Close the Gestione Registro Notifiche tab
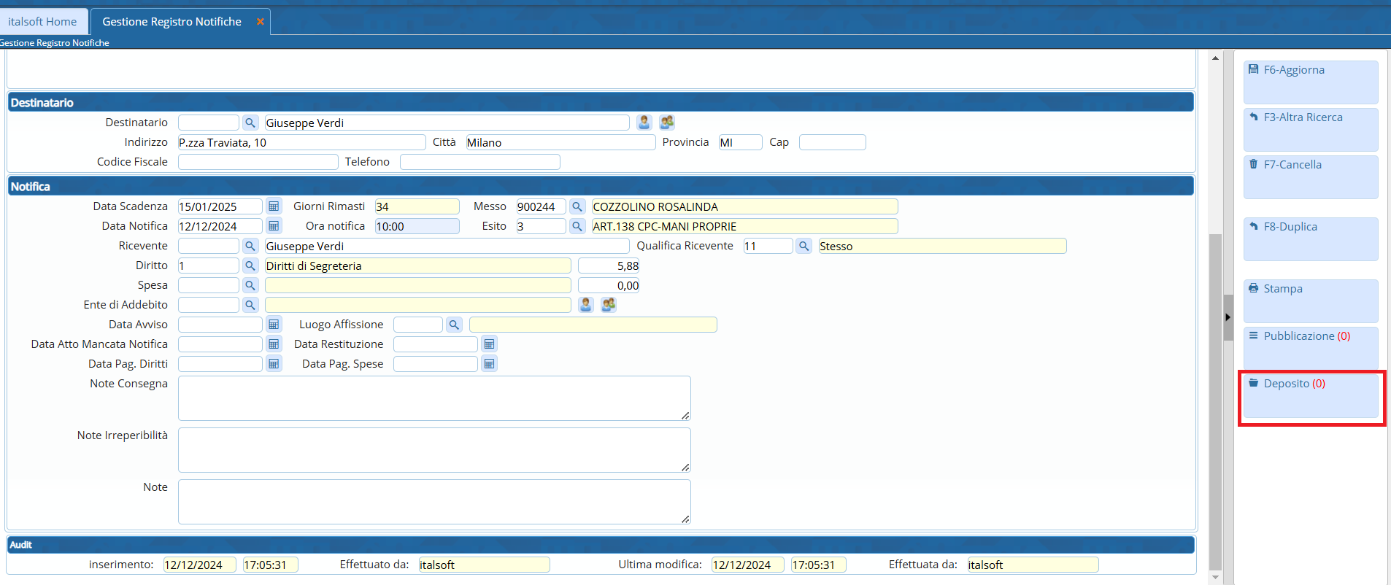 click(x=260, y=22)
